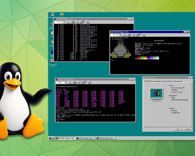Image resolution: width=195 pixels, height=156 pixels.
Task: Open the Network Neighborhood desktop icon
Action: 51,26
